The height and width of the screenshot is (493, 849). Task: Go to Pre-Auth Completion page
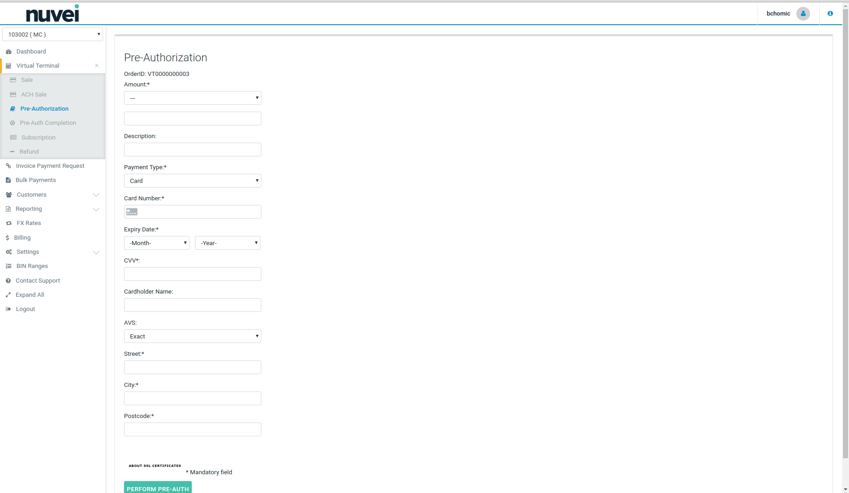pos(48,123)
